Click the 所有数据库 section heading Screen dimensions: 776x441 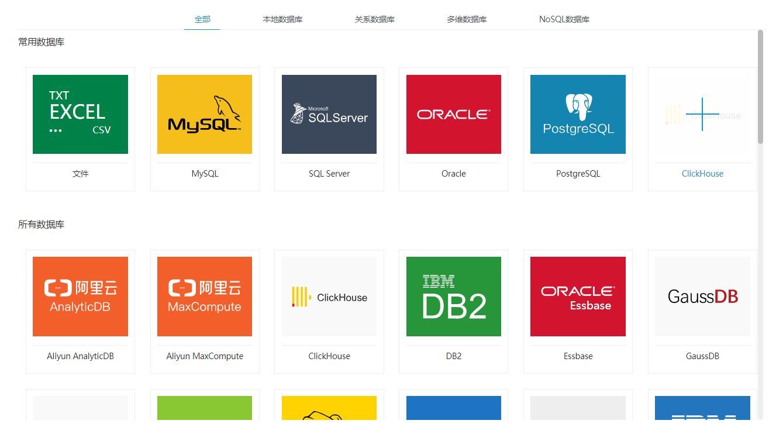pos(41,225)
